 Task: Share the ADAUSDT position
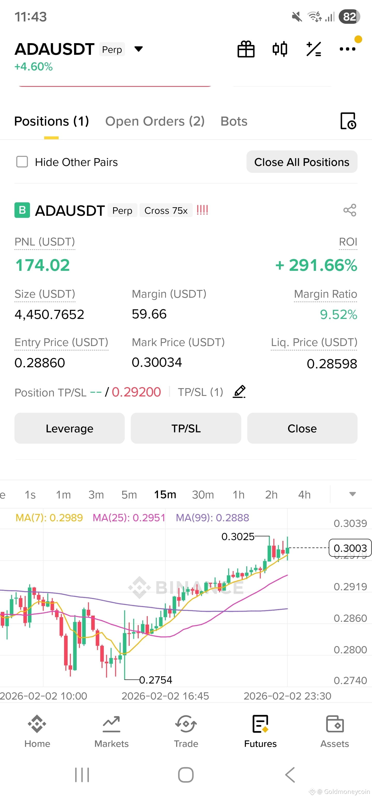[350, 210]
